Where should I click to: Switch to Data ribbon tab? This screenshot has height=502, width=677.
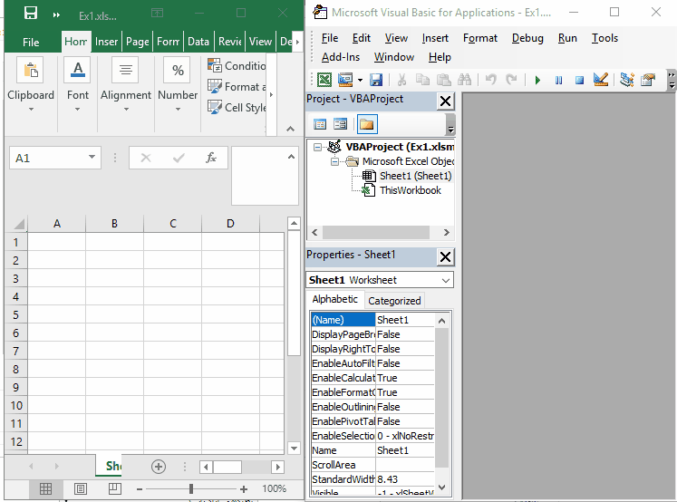point(198,42)
